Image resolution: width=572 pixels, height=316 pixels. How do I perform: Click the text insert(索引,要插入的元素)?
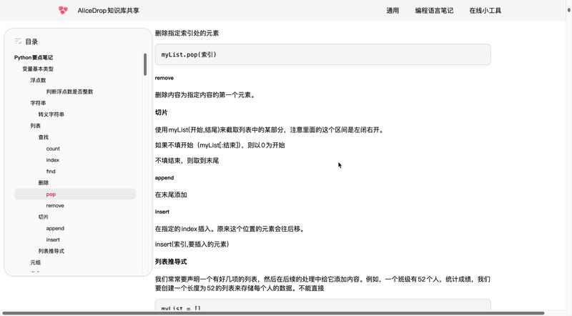click(192, 244)
